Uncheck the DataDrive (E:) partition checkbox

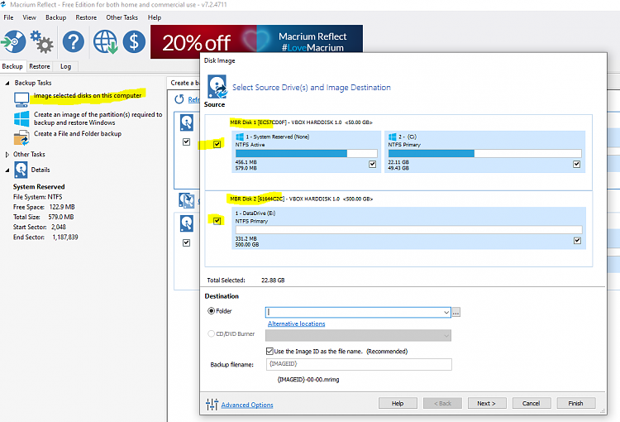(x=577, y=240)
